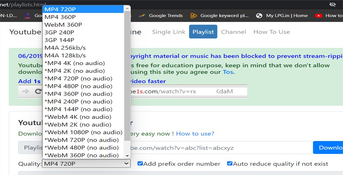Choose *WebM 2K (no audio) option
This screenshot has width=343, height=175.
click(83, 125)
